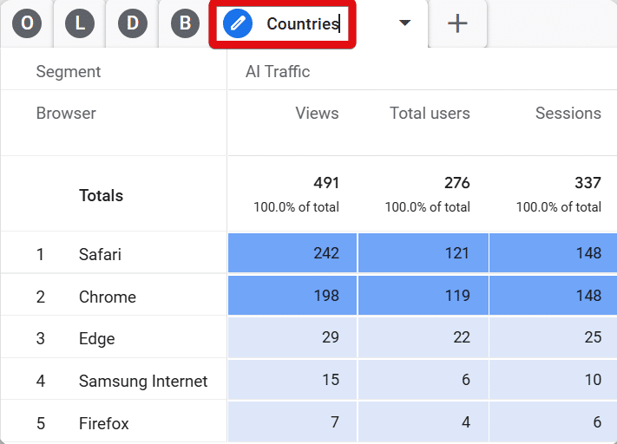Open the B tab icon
Viewport: 617px width, 444px height.
pyautogui.click(x=186, y=23)
